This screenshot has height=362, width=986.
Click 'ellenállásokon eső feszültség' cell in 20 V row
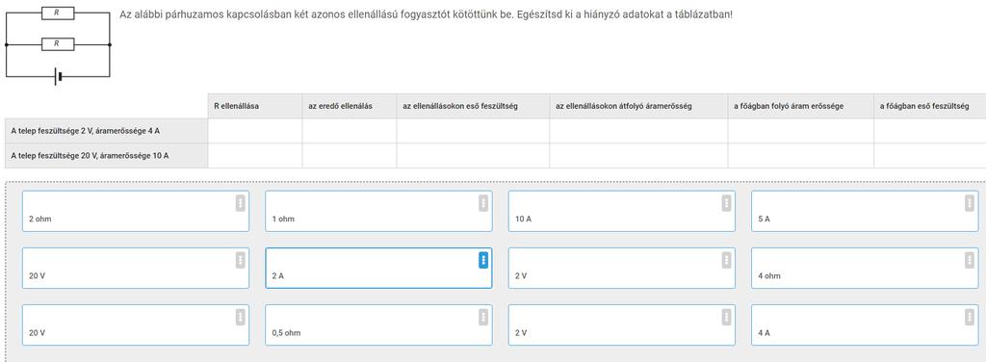(x=473, y=155)
